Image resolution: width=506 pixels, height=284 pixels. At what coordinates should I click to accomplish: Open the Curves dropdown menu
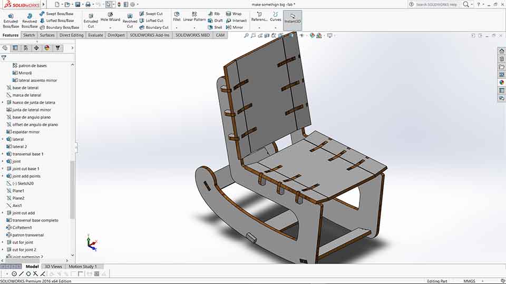point(275,28)
